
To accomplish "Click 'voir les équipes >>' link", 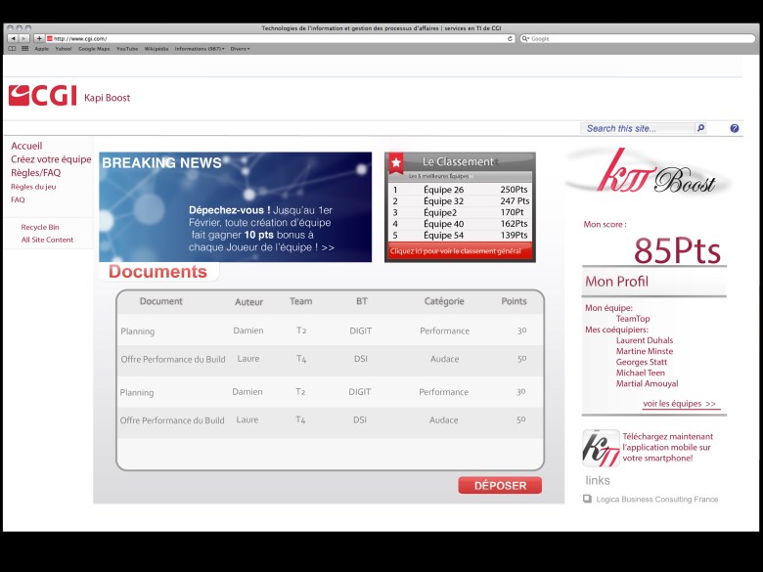I will point(679,403).
